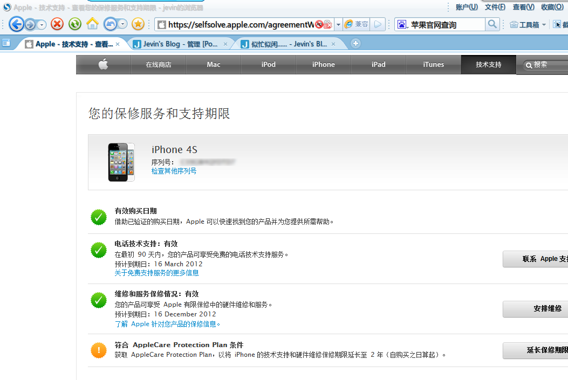The image size is (568, 380).
Task: Open the 文件(F) menu
Action: tap(495, 7)
